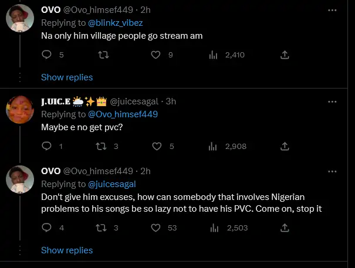This screenshot has height=268, width=355.
Task: Retweet the J.UIC.E tweet about pvc
Action: pos(104,146)
